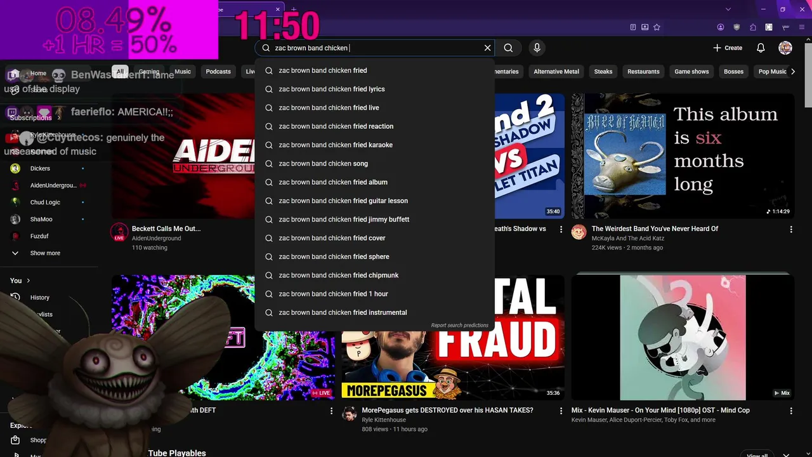Click 'Report search predictions' link
Image resolution: width=812 pixels, height=457 pixels.
tap(460, 326)
